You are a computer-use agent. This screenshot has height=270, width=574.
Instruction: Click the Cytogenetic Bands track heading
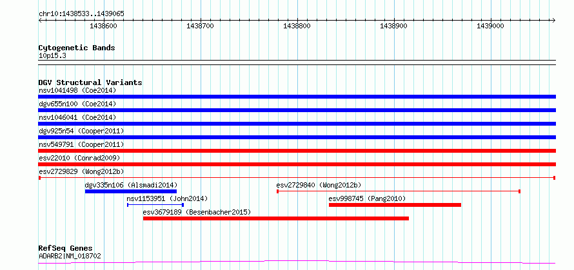77,48
